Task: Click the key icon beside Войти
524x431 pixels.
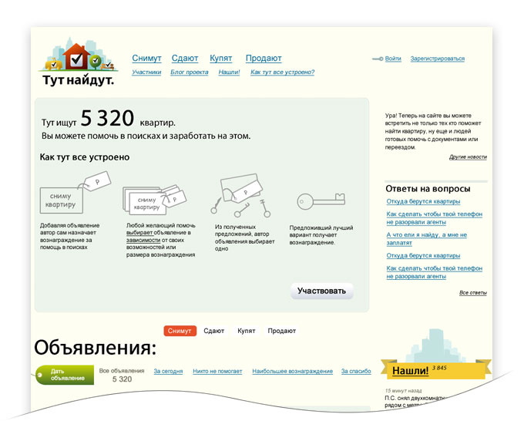Action: (x=377, y=59)
